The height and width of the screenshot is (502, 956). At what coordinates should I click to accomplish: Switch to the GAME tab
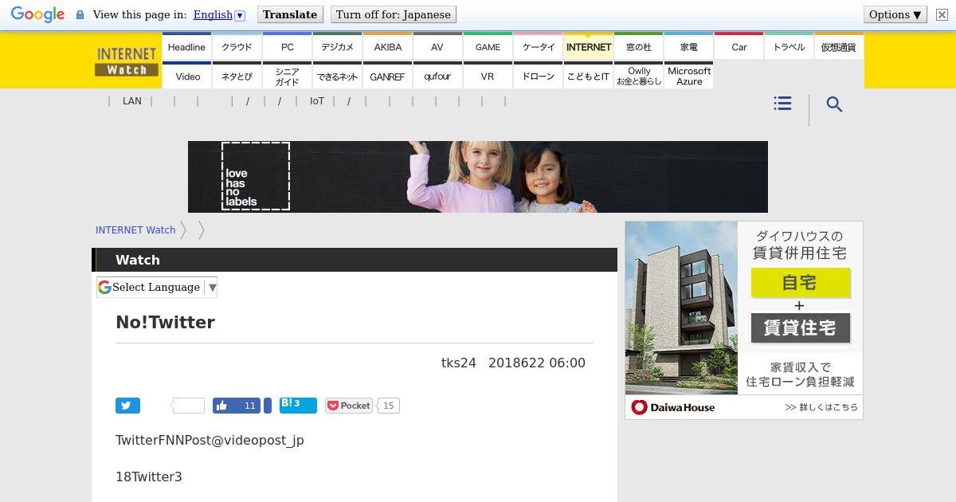click(x=488, y=46)
